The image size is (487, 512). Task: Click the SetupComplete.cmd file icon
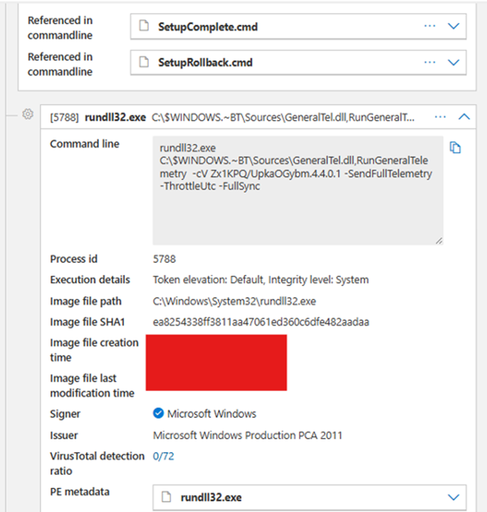coord(144,26)
